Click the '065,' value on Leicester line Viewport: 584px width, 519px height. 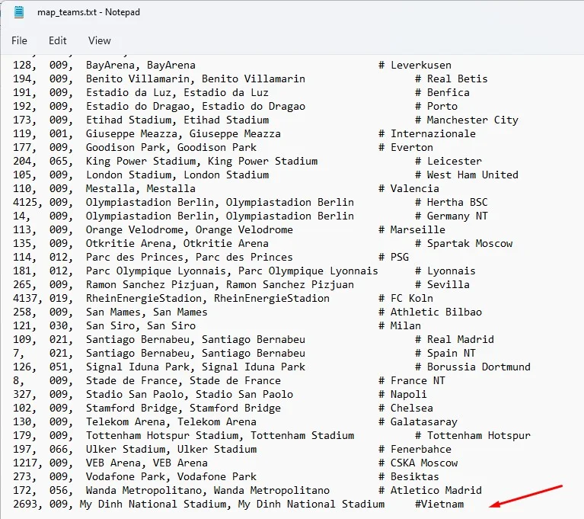pos(61,162)
